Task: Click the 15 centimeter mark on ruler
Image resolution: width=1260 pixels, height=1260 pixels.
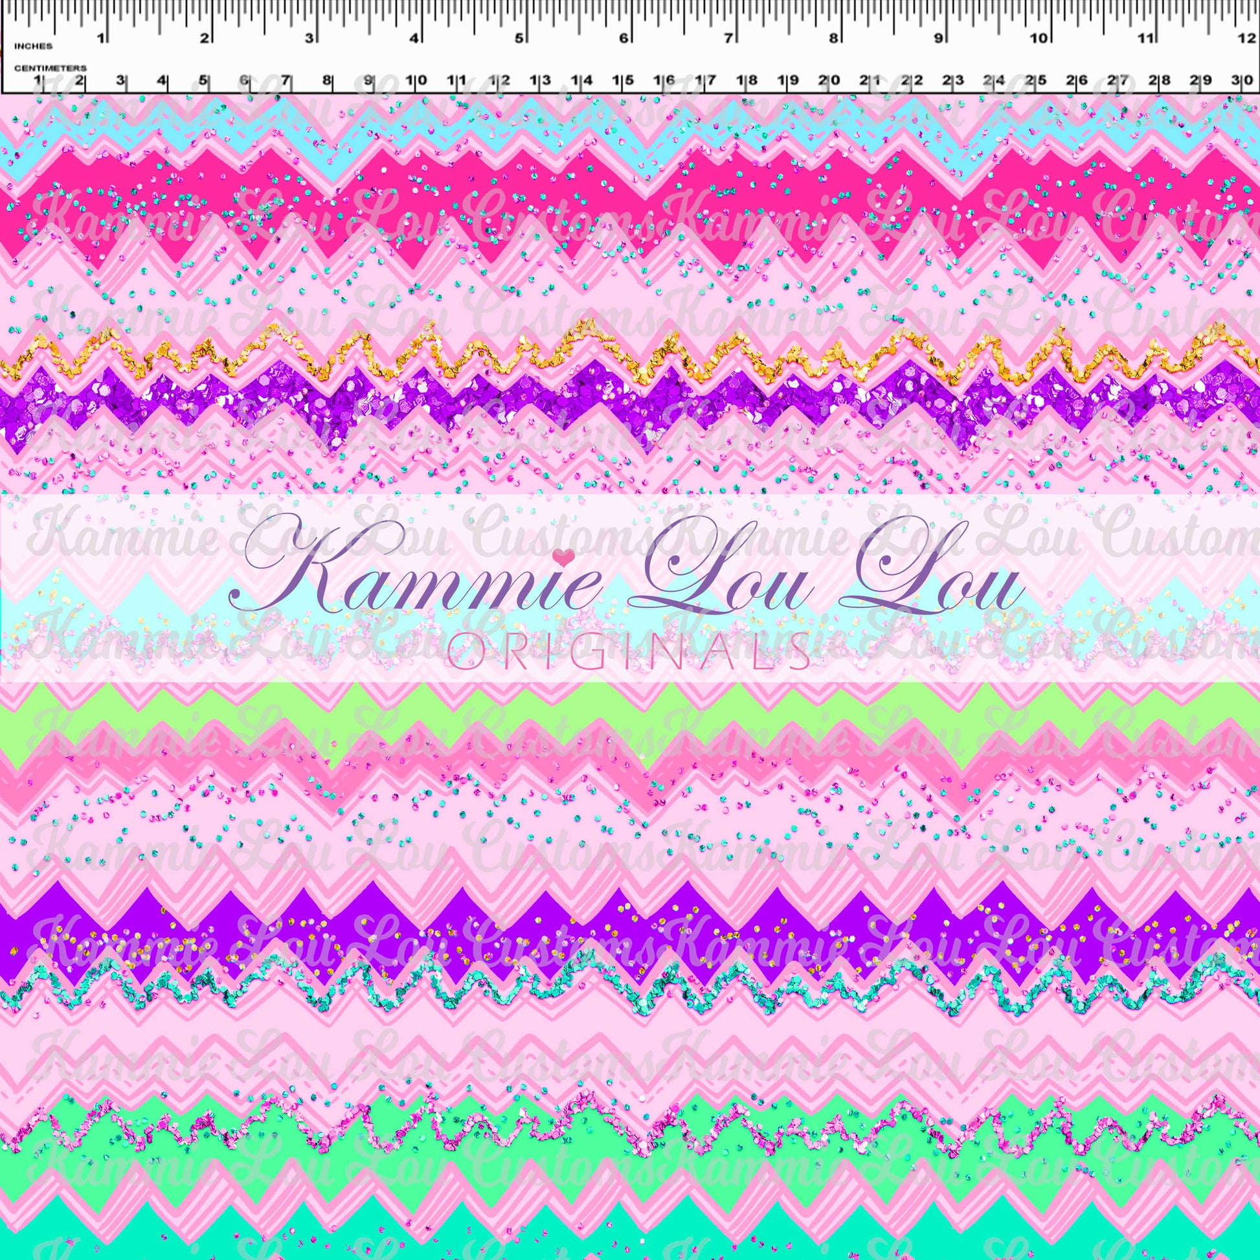Action: click(622, 80)
